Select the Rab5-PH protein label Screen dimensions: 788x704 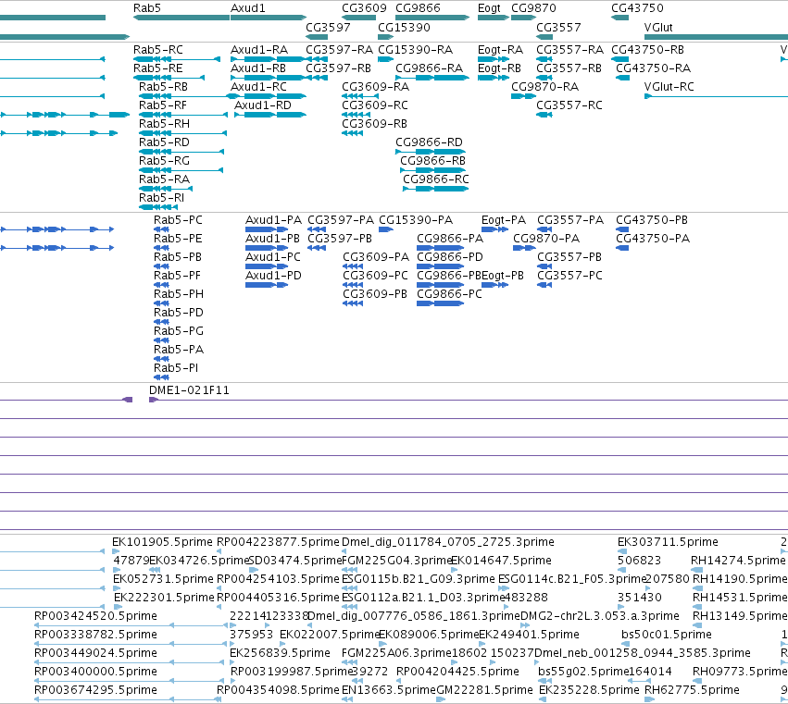pos(179,294)
